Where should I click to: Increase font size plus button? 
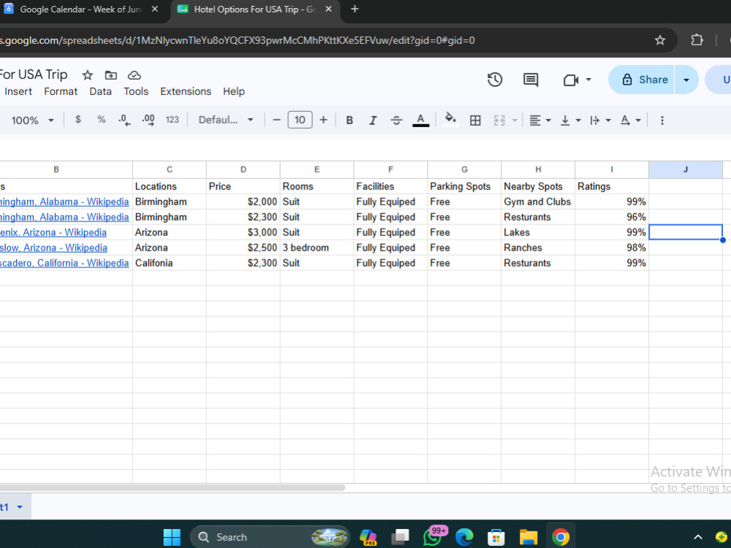323,121
